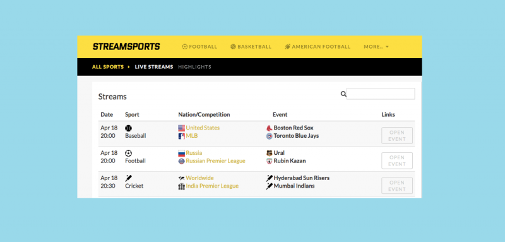Follow the Russia nation link
Image resolution: width=505 pixels, height=242 pixels.
click(x=194, y=153)
